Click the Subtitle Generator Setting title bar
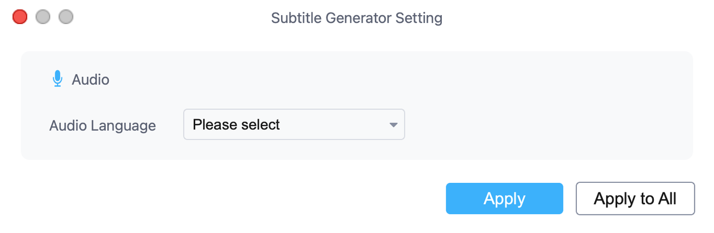Viewport: 714px width, 233px height. 356,18
